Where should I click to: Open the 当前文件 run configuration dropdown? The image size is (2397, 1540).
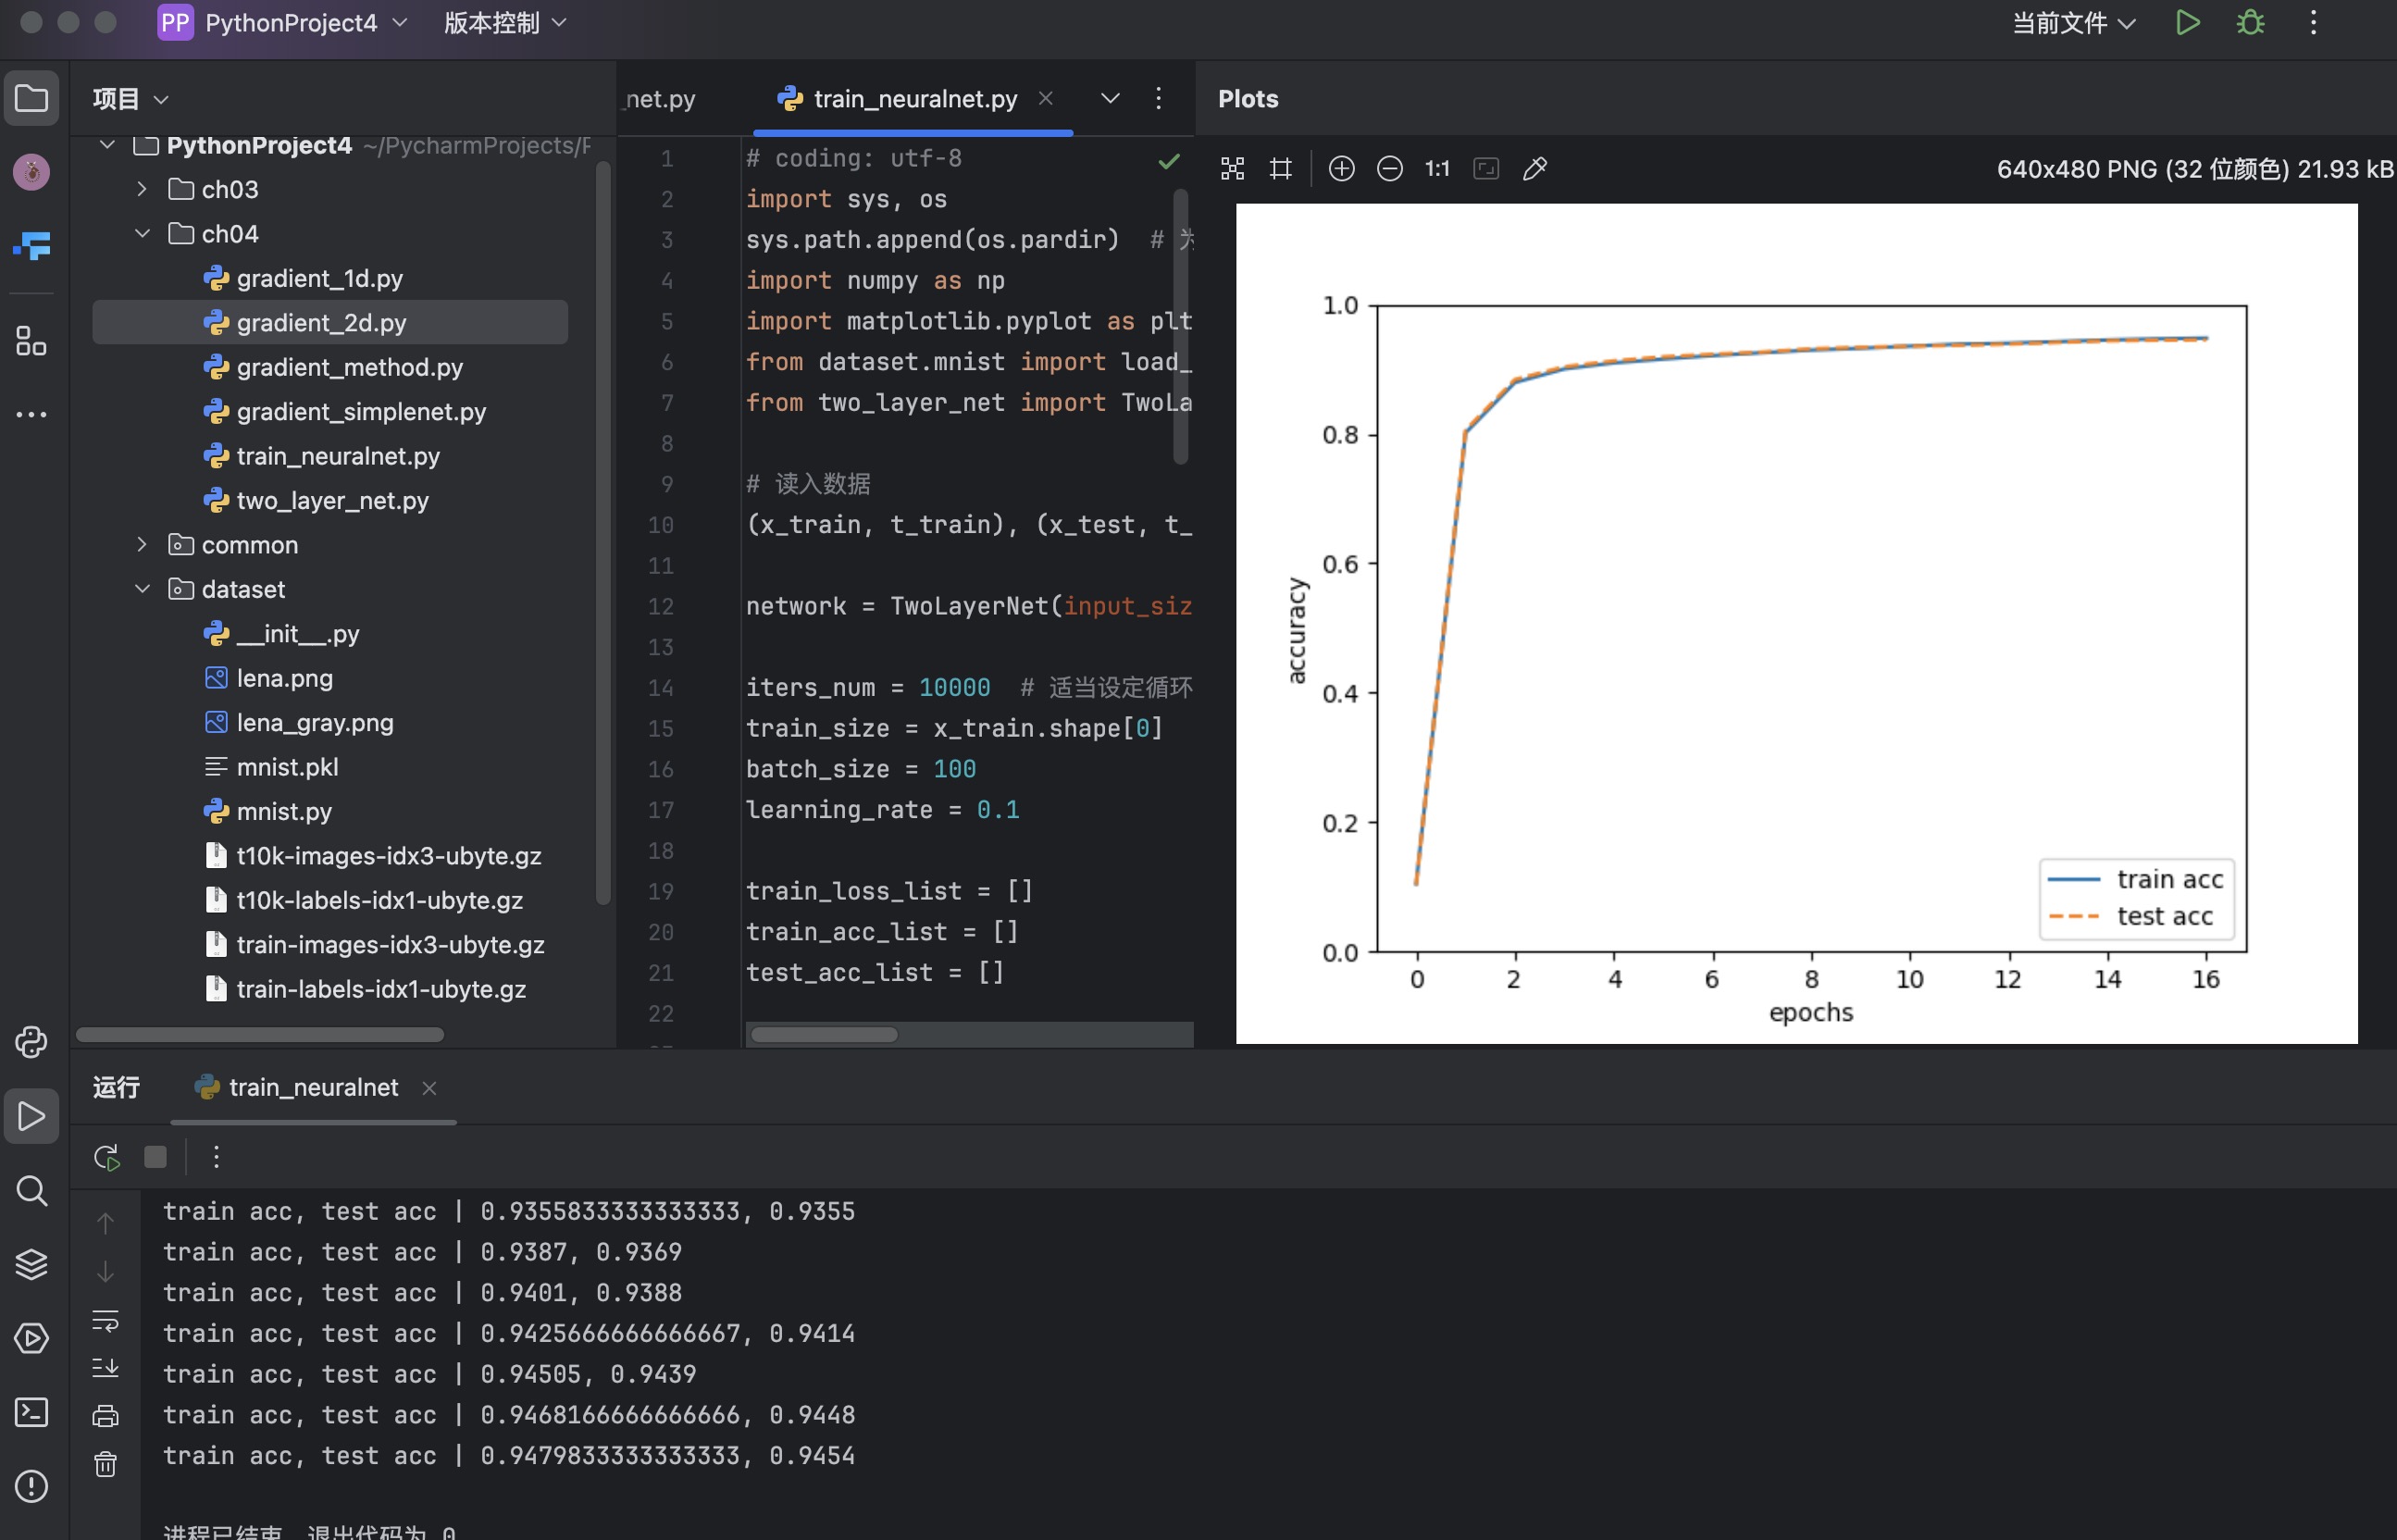[2073, 23]
